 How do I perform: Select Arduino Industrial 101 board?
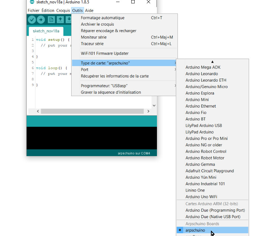pyautogui.click(x=213, y=184)
